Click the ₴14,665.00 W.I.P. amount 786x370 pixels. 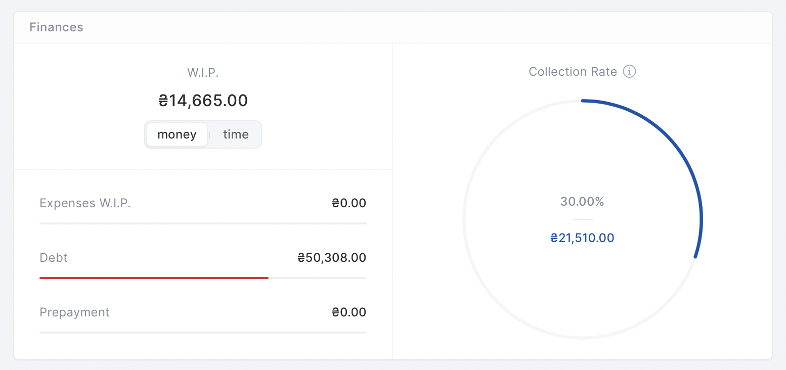tap(203, 101)
